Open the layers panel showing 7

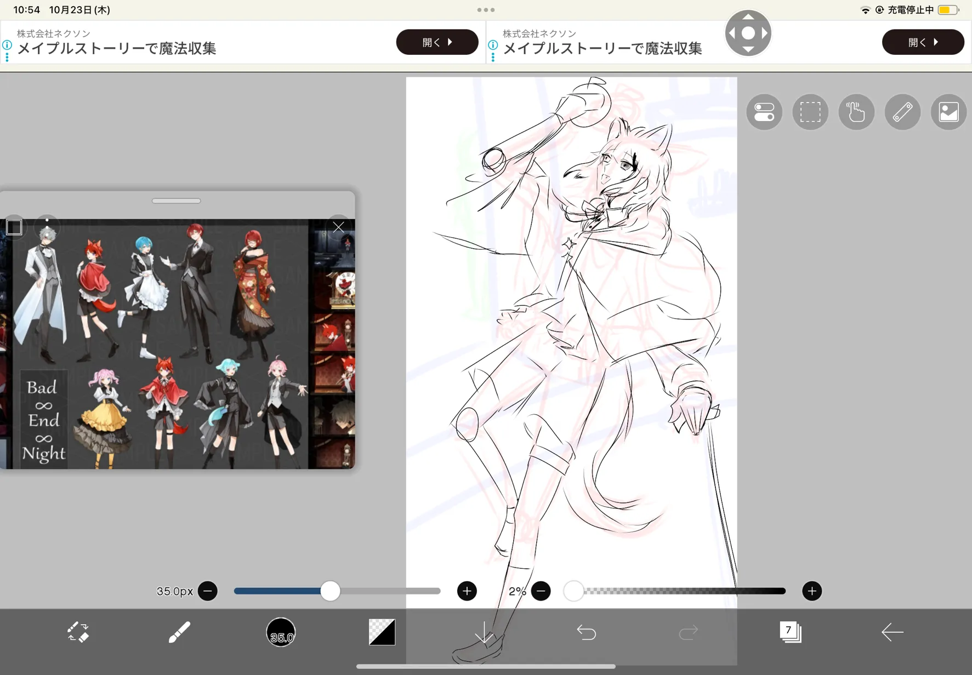[790, 632]
